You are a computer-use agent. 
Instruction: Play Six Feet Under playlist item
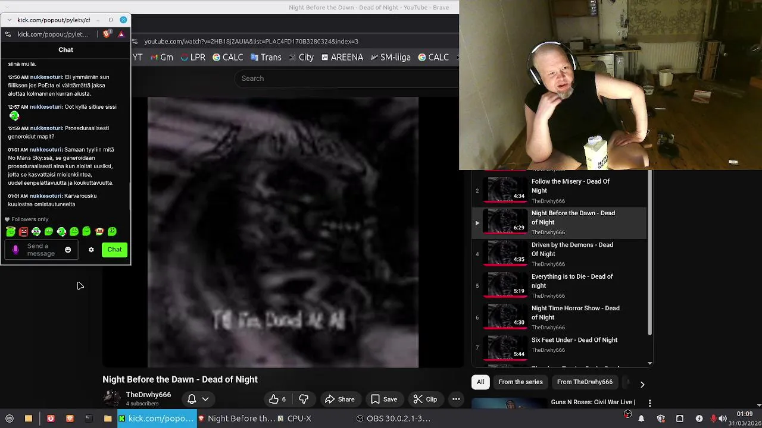tap(559, 348)
